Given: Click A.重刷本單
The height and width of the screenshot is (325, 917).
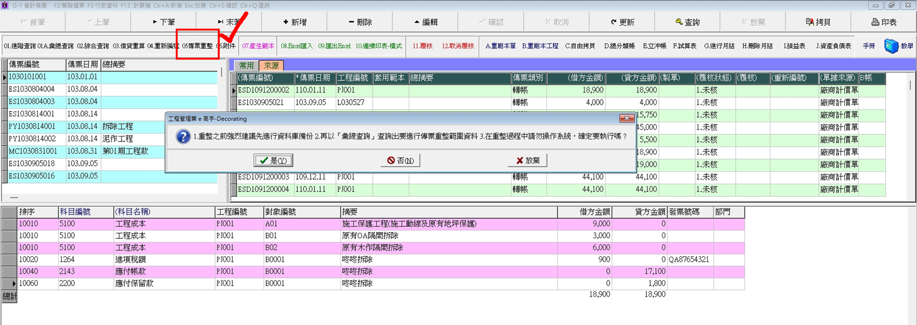Looking at the screenshot, I should point(500,46).
